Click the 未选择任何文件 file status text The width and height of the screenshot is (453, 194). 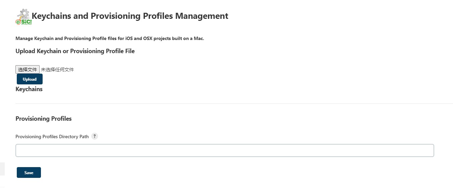[x=57, y=70]
